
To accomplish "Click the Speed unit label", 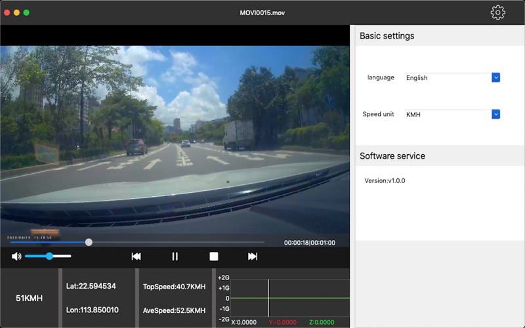I will pos(379,114).
